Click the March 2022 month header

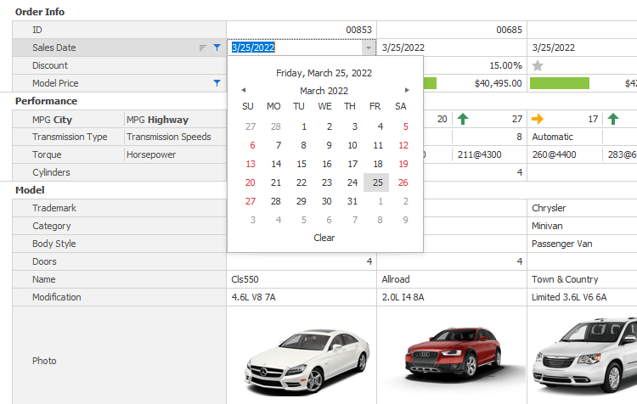[324, 91]
